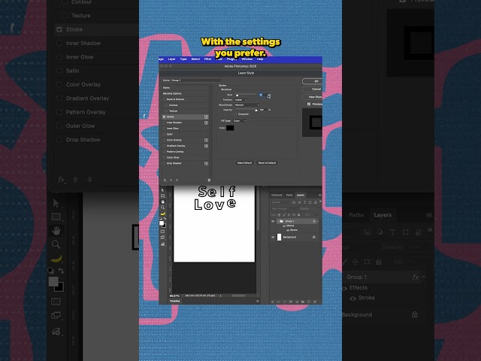Click the plus icon beside Gradient Overlay
The image size is (481, 361).
[206, 146]
